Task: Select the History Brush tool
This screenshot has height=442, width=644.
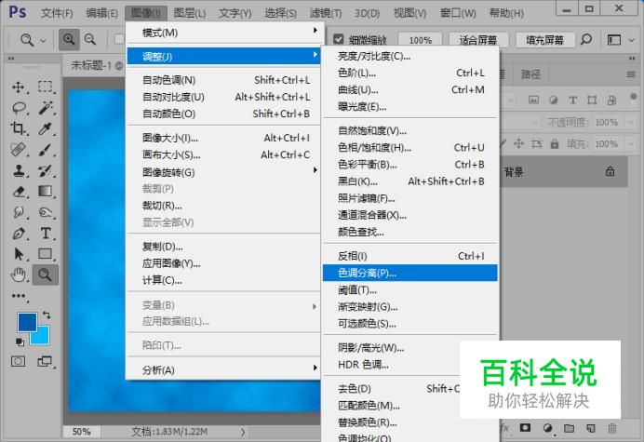Action: pyautogui.click(x=46, y=170)
